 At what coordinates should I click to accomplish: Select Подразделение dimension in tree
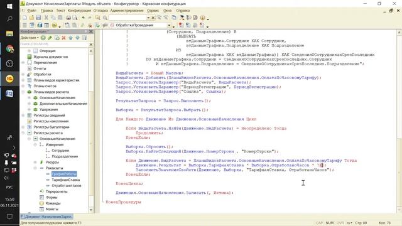tap(65, 156)
